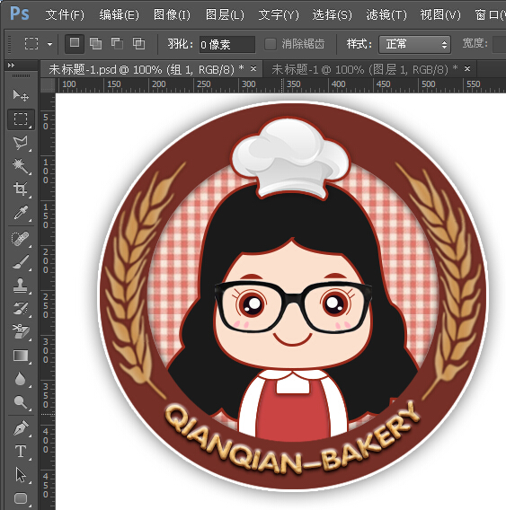
Task: Enable the 消除锯齿 anti-alias checkbox
Action: [x=270, y=44]
